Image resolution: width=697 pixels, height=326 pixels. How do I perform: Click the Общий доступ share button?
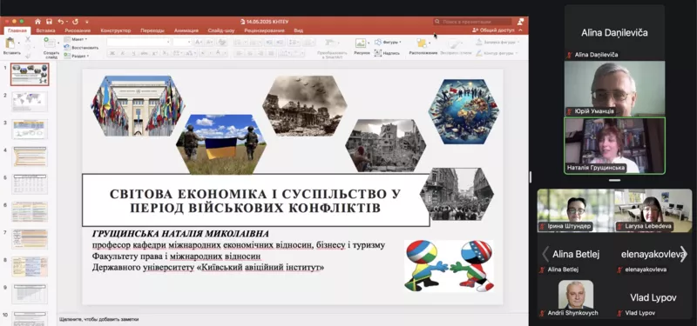pos(493,30)
